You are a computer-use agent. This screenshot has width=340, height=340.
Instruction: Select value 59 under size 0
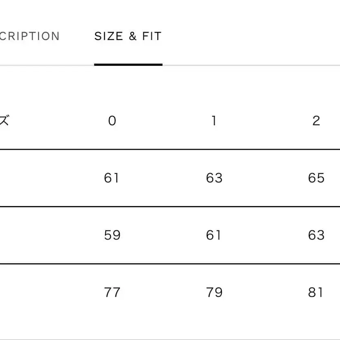[112, 235]
